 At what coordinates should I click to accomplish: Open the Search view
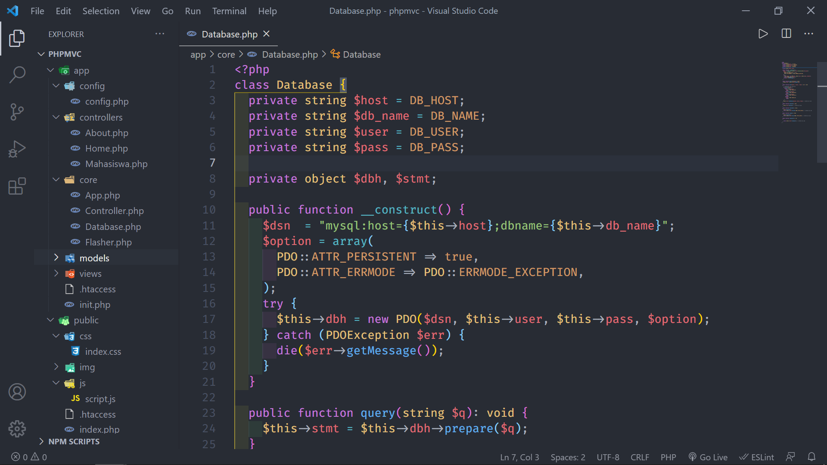coord(17,75)
